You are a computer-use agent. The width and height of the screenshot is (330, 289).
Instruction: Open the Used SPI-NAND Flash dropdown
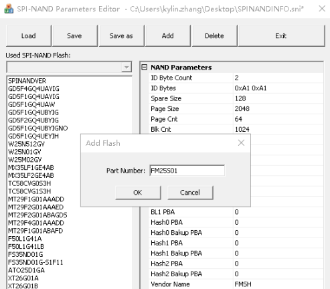(x=127, y=67)
